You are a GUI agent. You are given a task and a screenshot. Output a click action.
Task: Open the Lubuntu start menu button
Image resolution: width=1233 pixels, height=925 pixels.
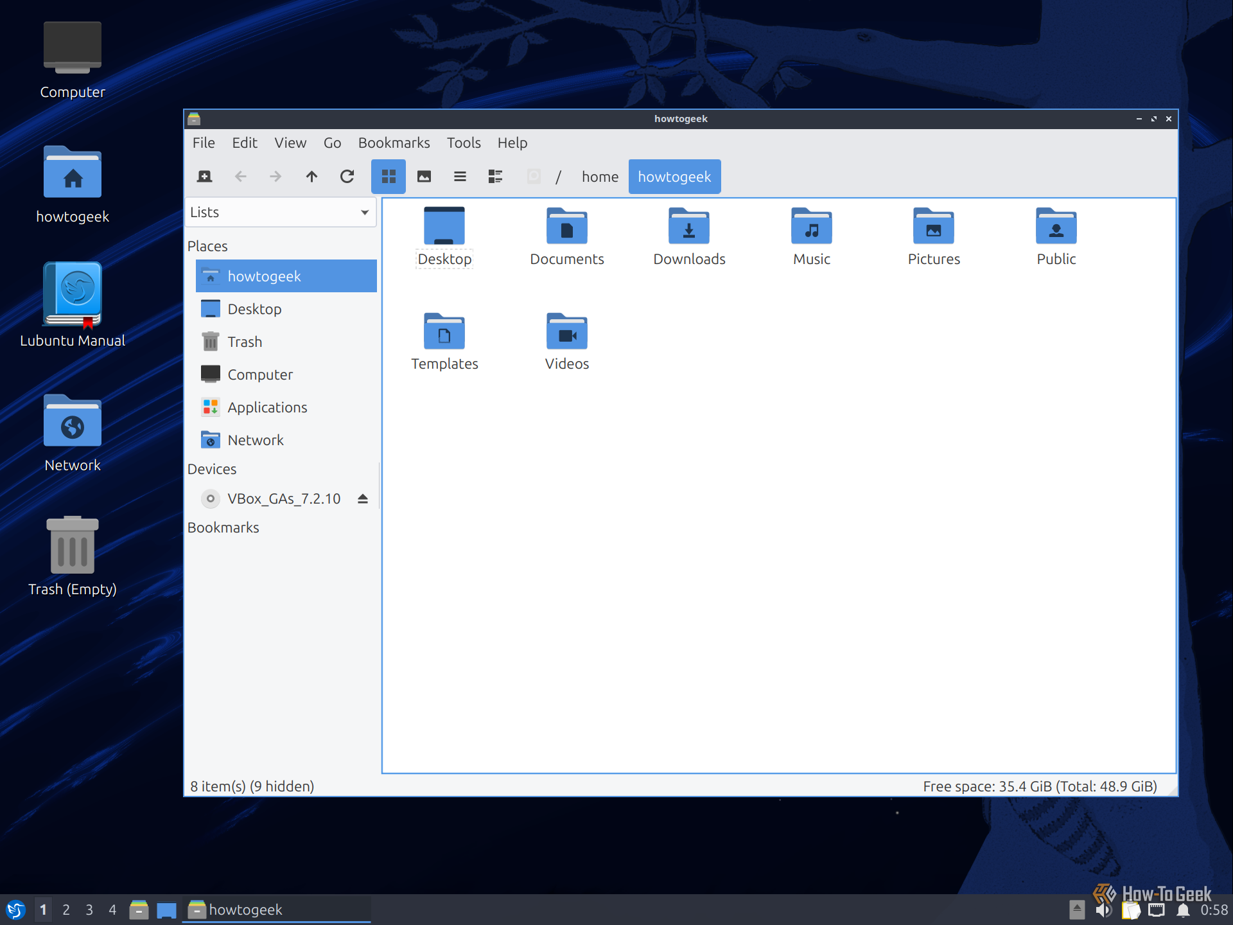[x=15, y=910]
